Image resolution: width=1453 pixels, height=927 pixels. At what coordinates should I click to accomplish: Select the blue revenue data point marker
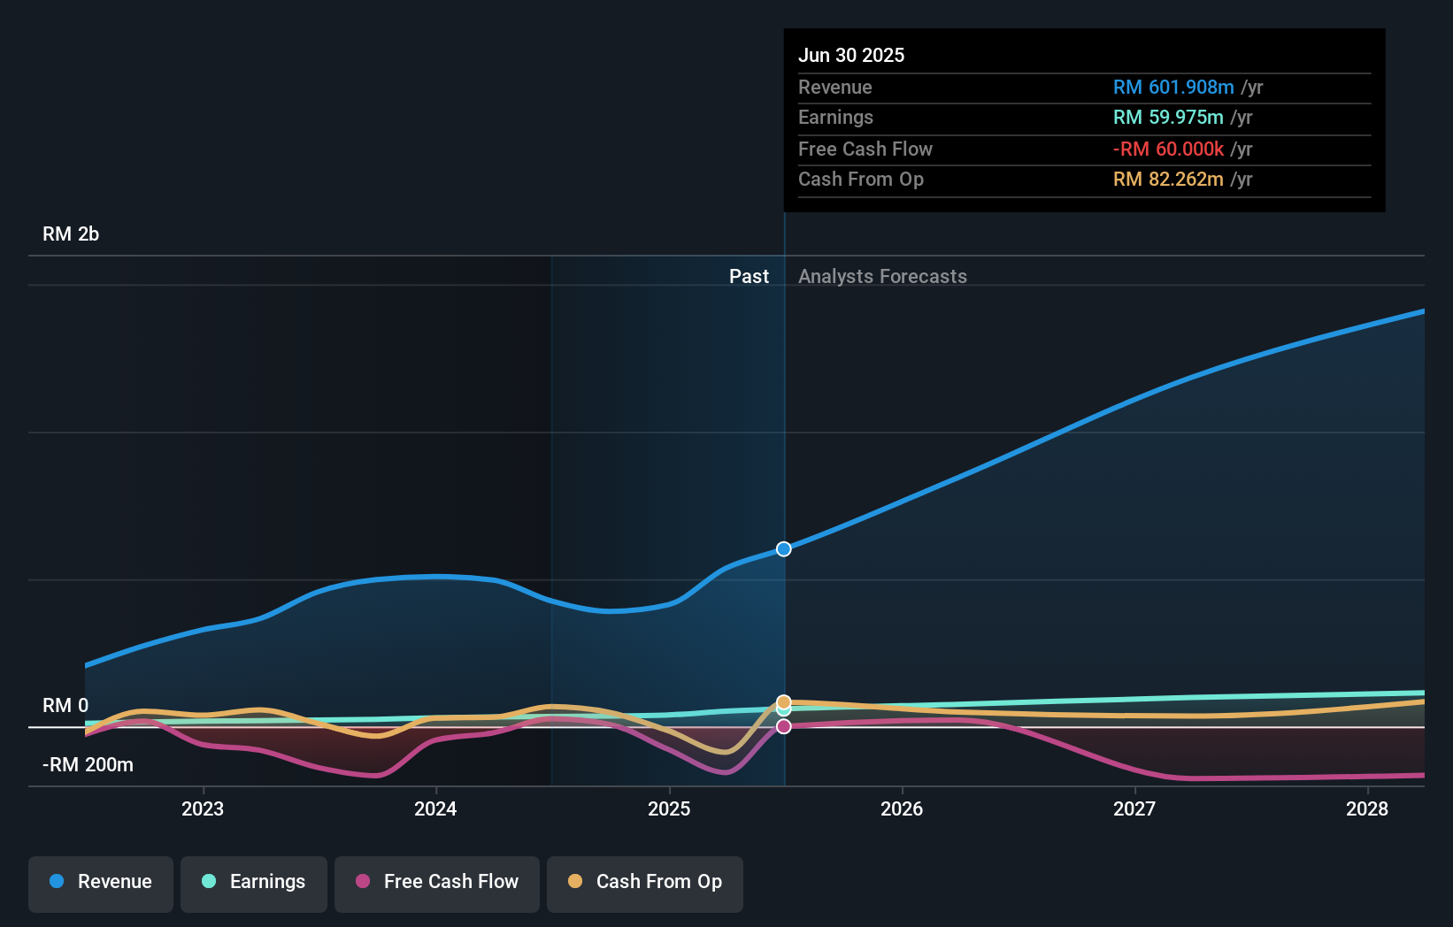pos(782,548)
